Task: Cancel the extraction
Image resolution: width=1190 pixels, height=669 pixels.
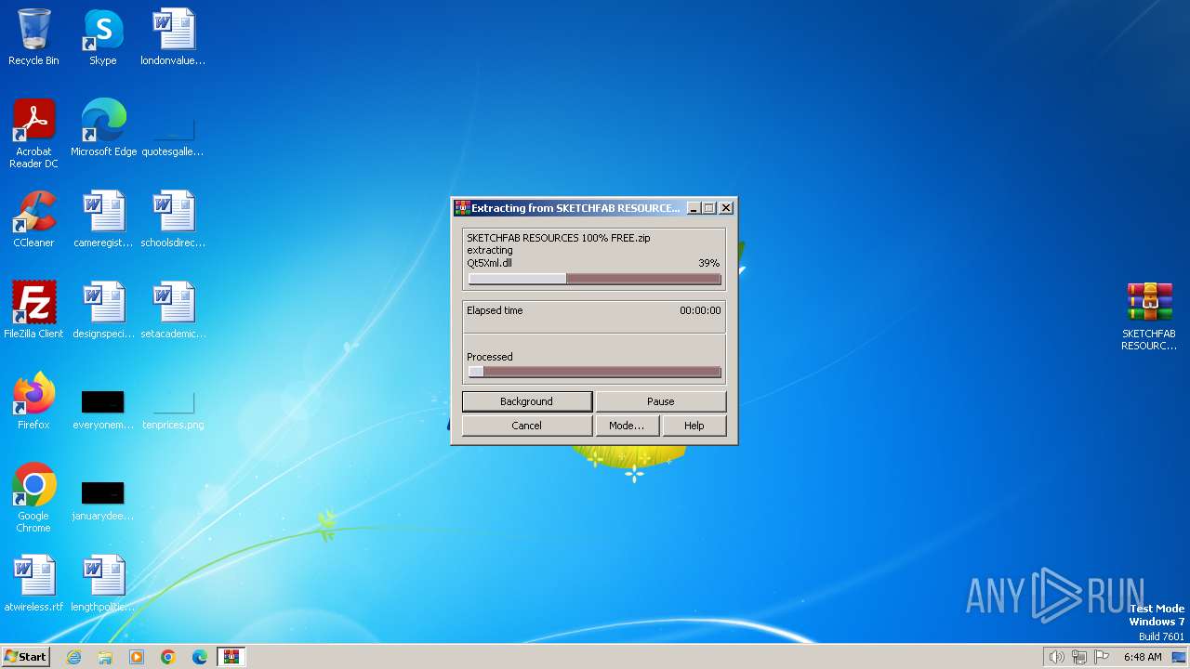Action: click(x=527, y=426)
